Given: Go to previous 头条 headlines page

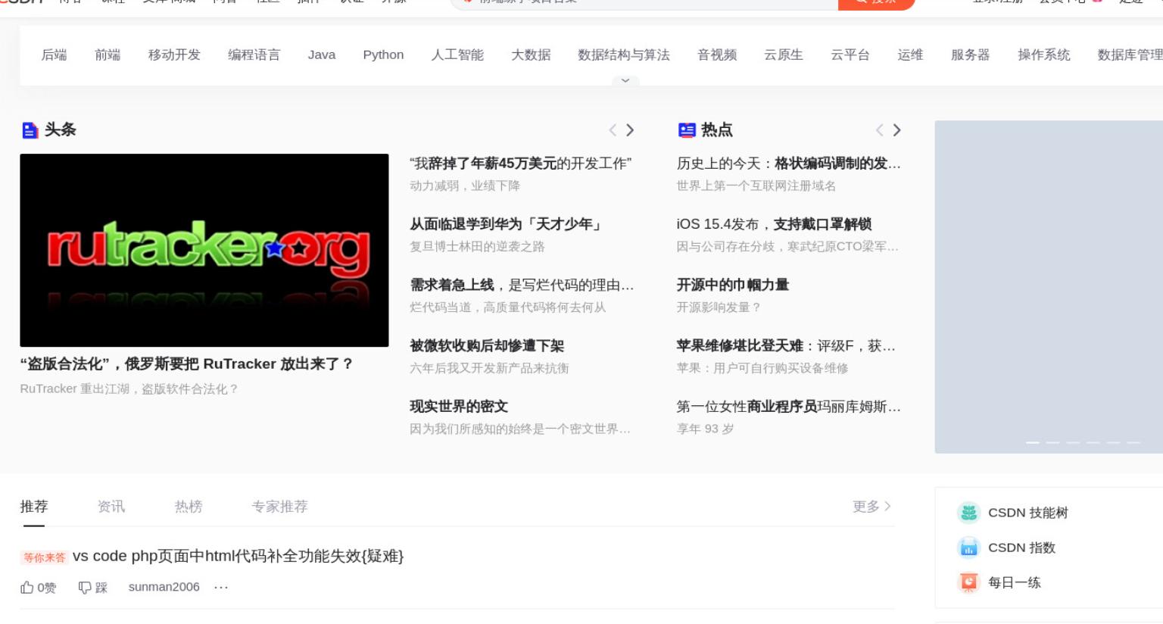Looking at the screenshot, I should pyautogui.click(x=613, y=130).
